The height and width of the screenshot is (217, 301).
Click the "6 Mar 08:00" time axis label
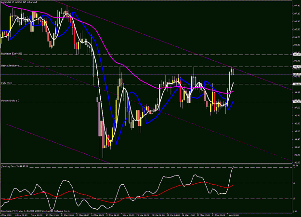pyautogui.click(x=21, y=215)
